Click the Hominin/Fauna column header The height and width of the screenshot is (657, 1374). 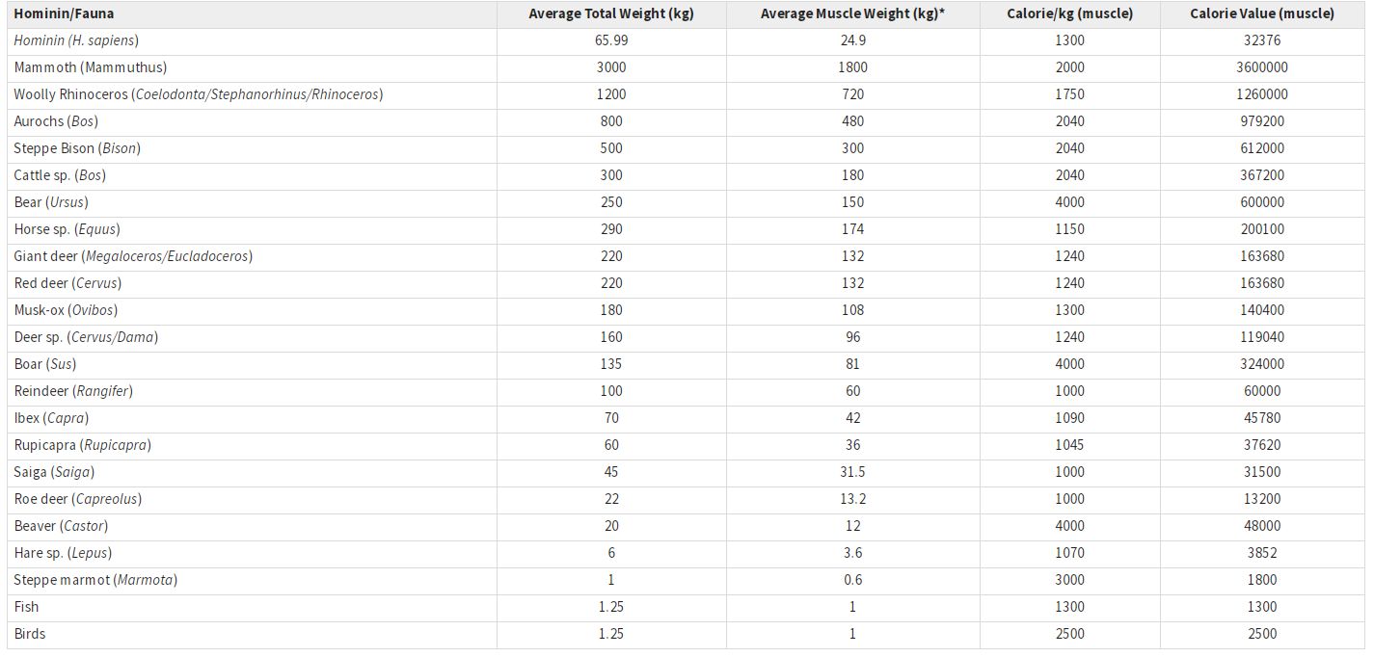[x=64, y=13]
